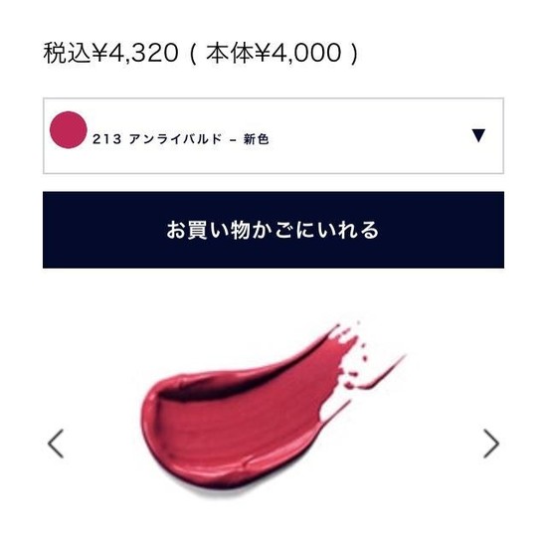Click the downward triangle on shade picker's right

478,135
